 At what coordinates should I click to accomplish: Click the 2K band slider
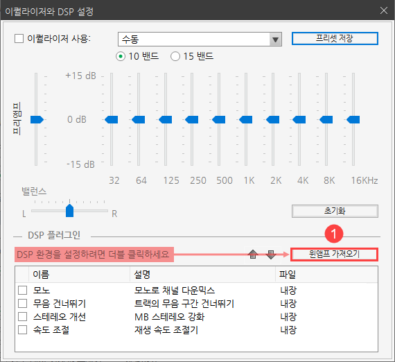[x=272, y=119]
